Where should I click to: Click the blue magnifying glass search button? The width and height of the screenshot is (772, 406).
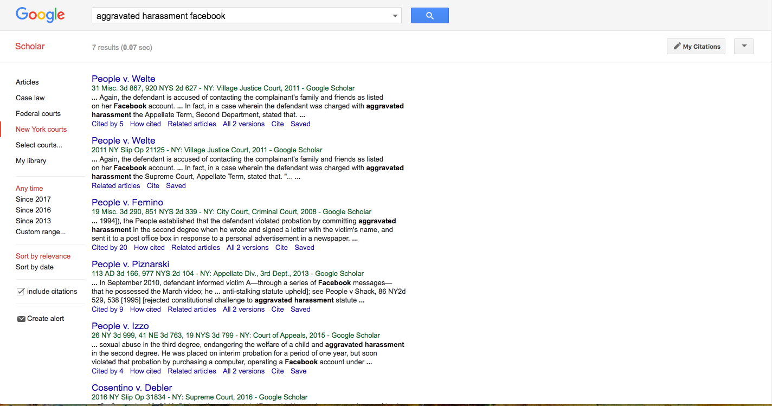(429, 15)
